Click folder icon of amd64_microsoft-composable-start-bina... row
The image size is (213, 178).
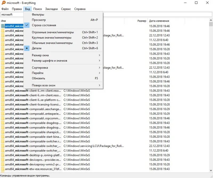coord(3,137)
